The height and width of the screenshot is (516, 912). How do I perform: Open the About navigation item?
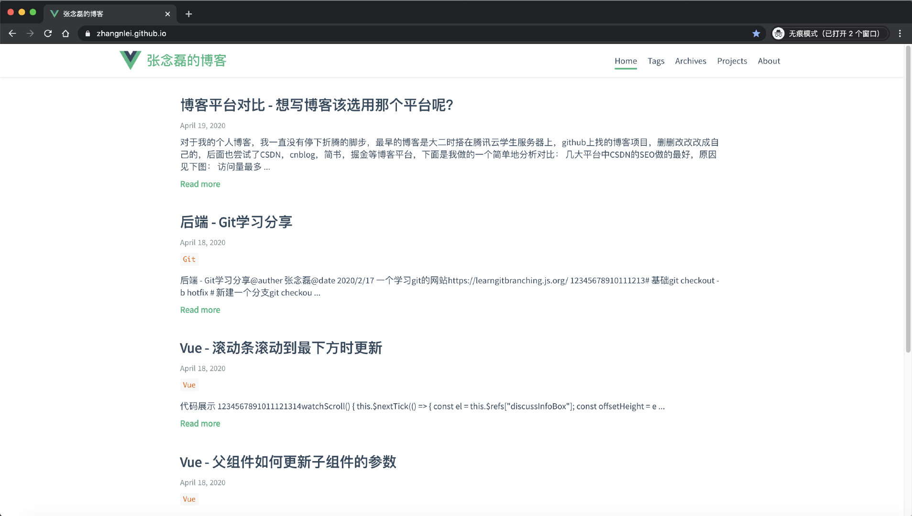coord(769,61)
